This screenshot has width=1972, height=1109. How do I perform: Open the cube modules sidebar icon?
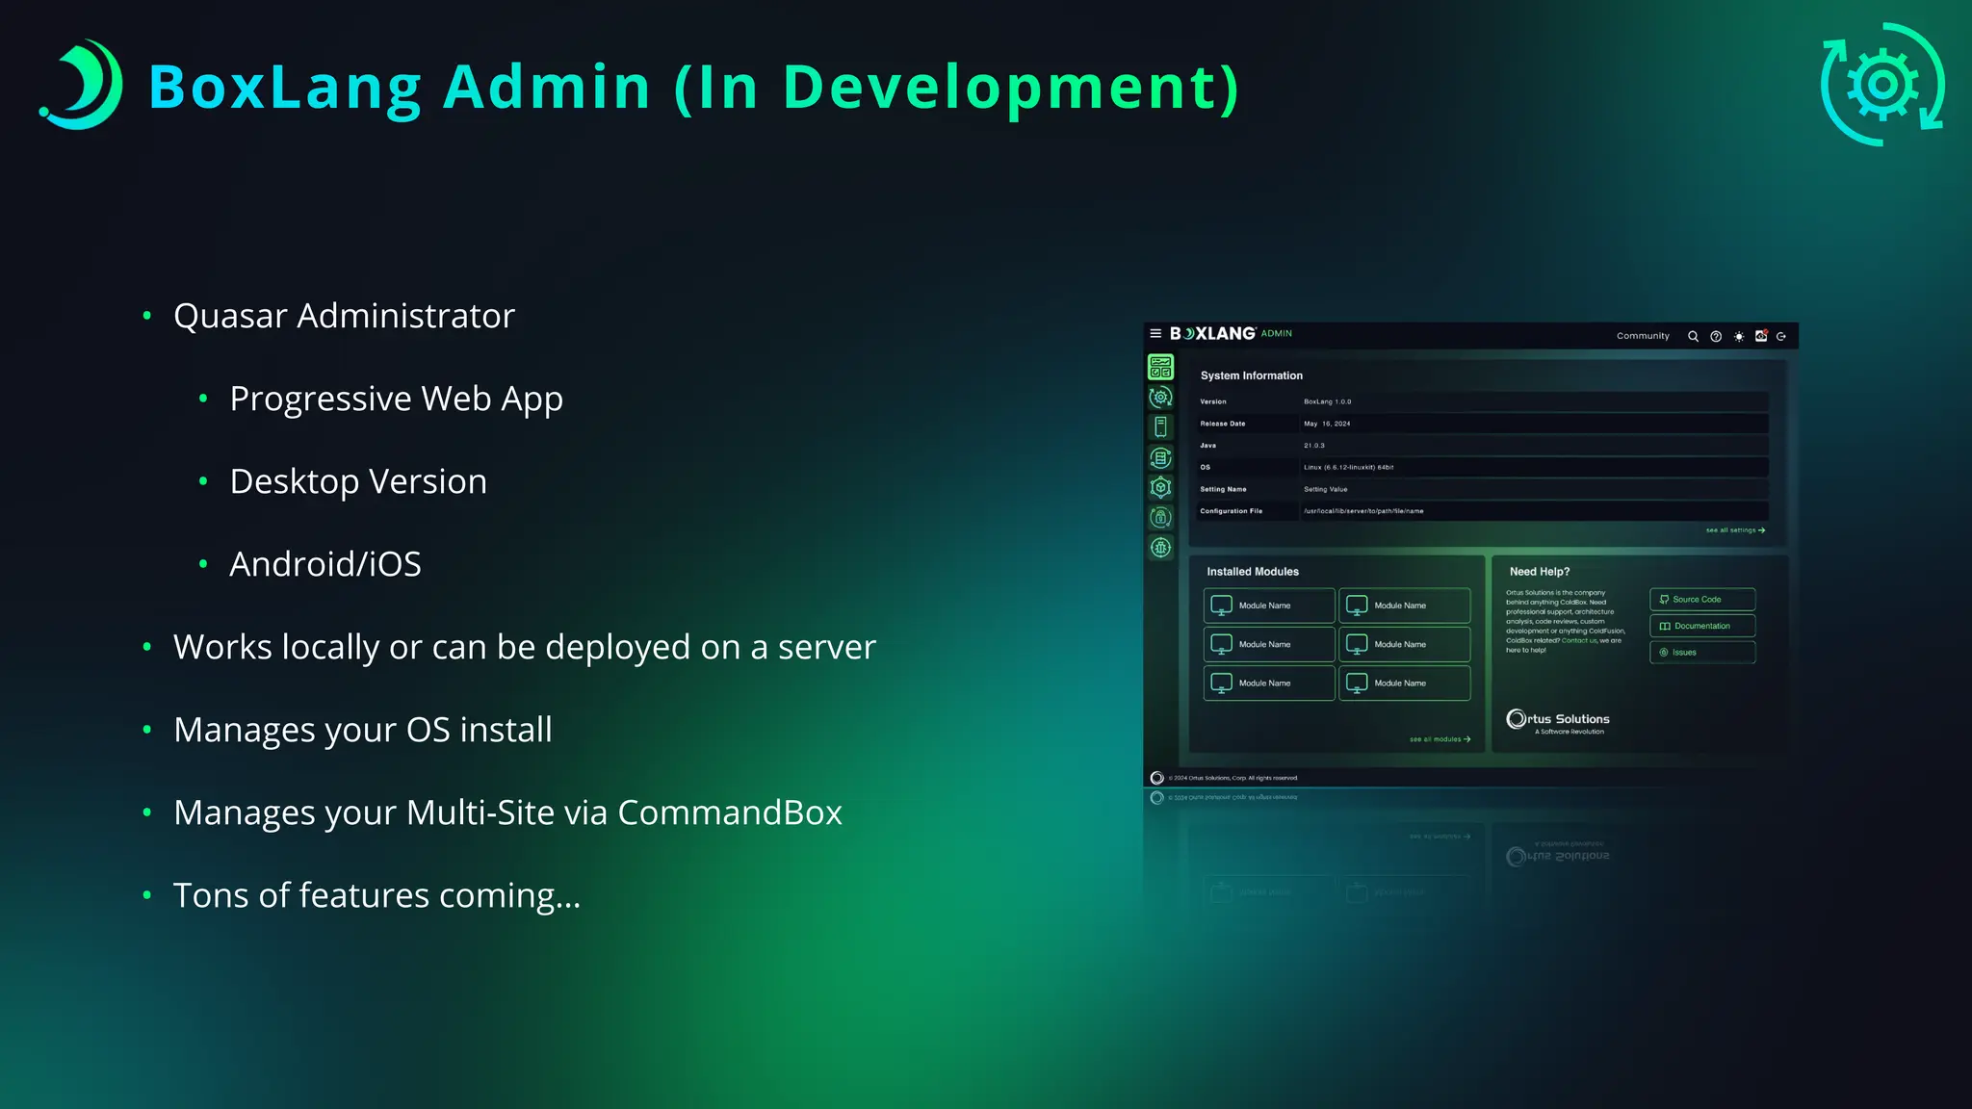point(1160,487)
